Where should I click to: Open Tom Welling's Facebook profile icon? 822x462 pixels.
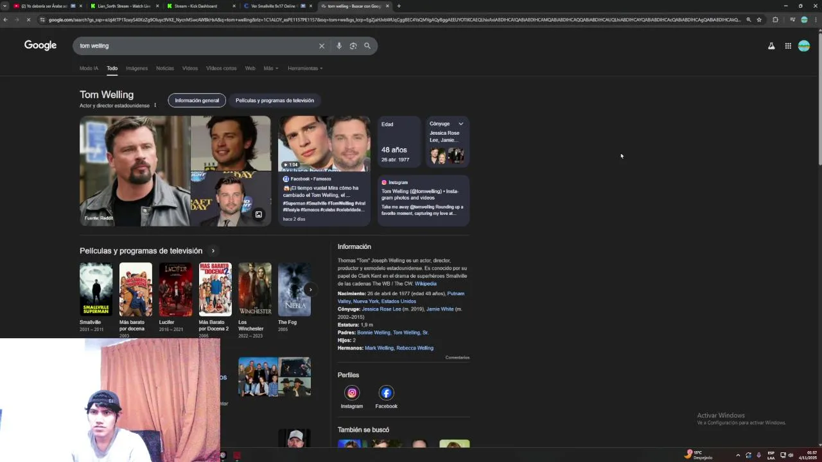click(x=386, y=393)
